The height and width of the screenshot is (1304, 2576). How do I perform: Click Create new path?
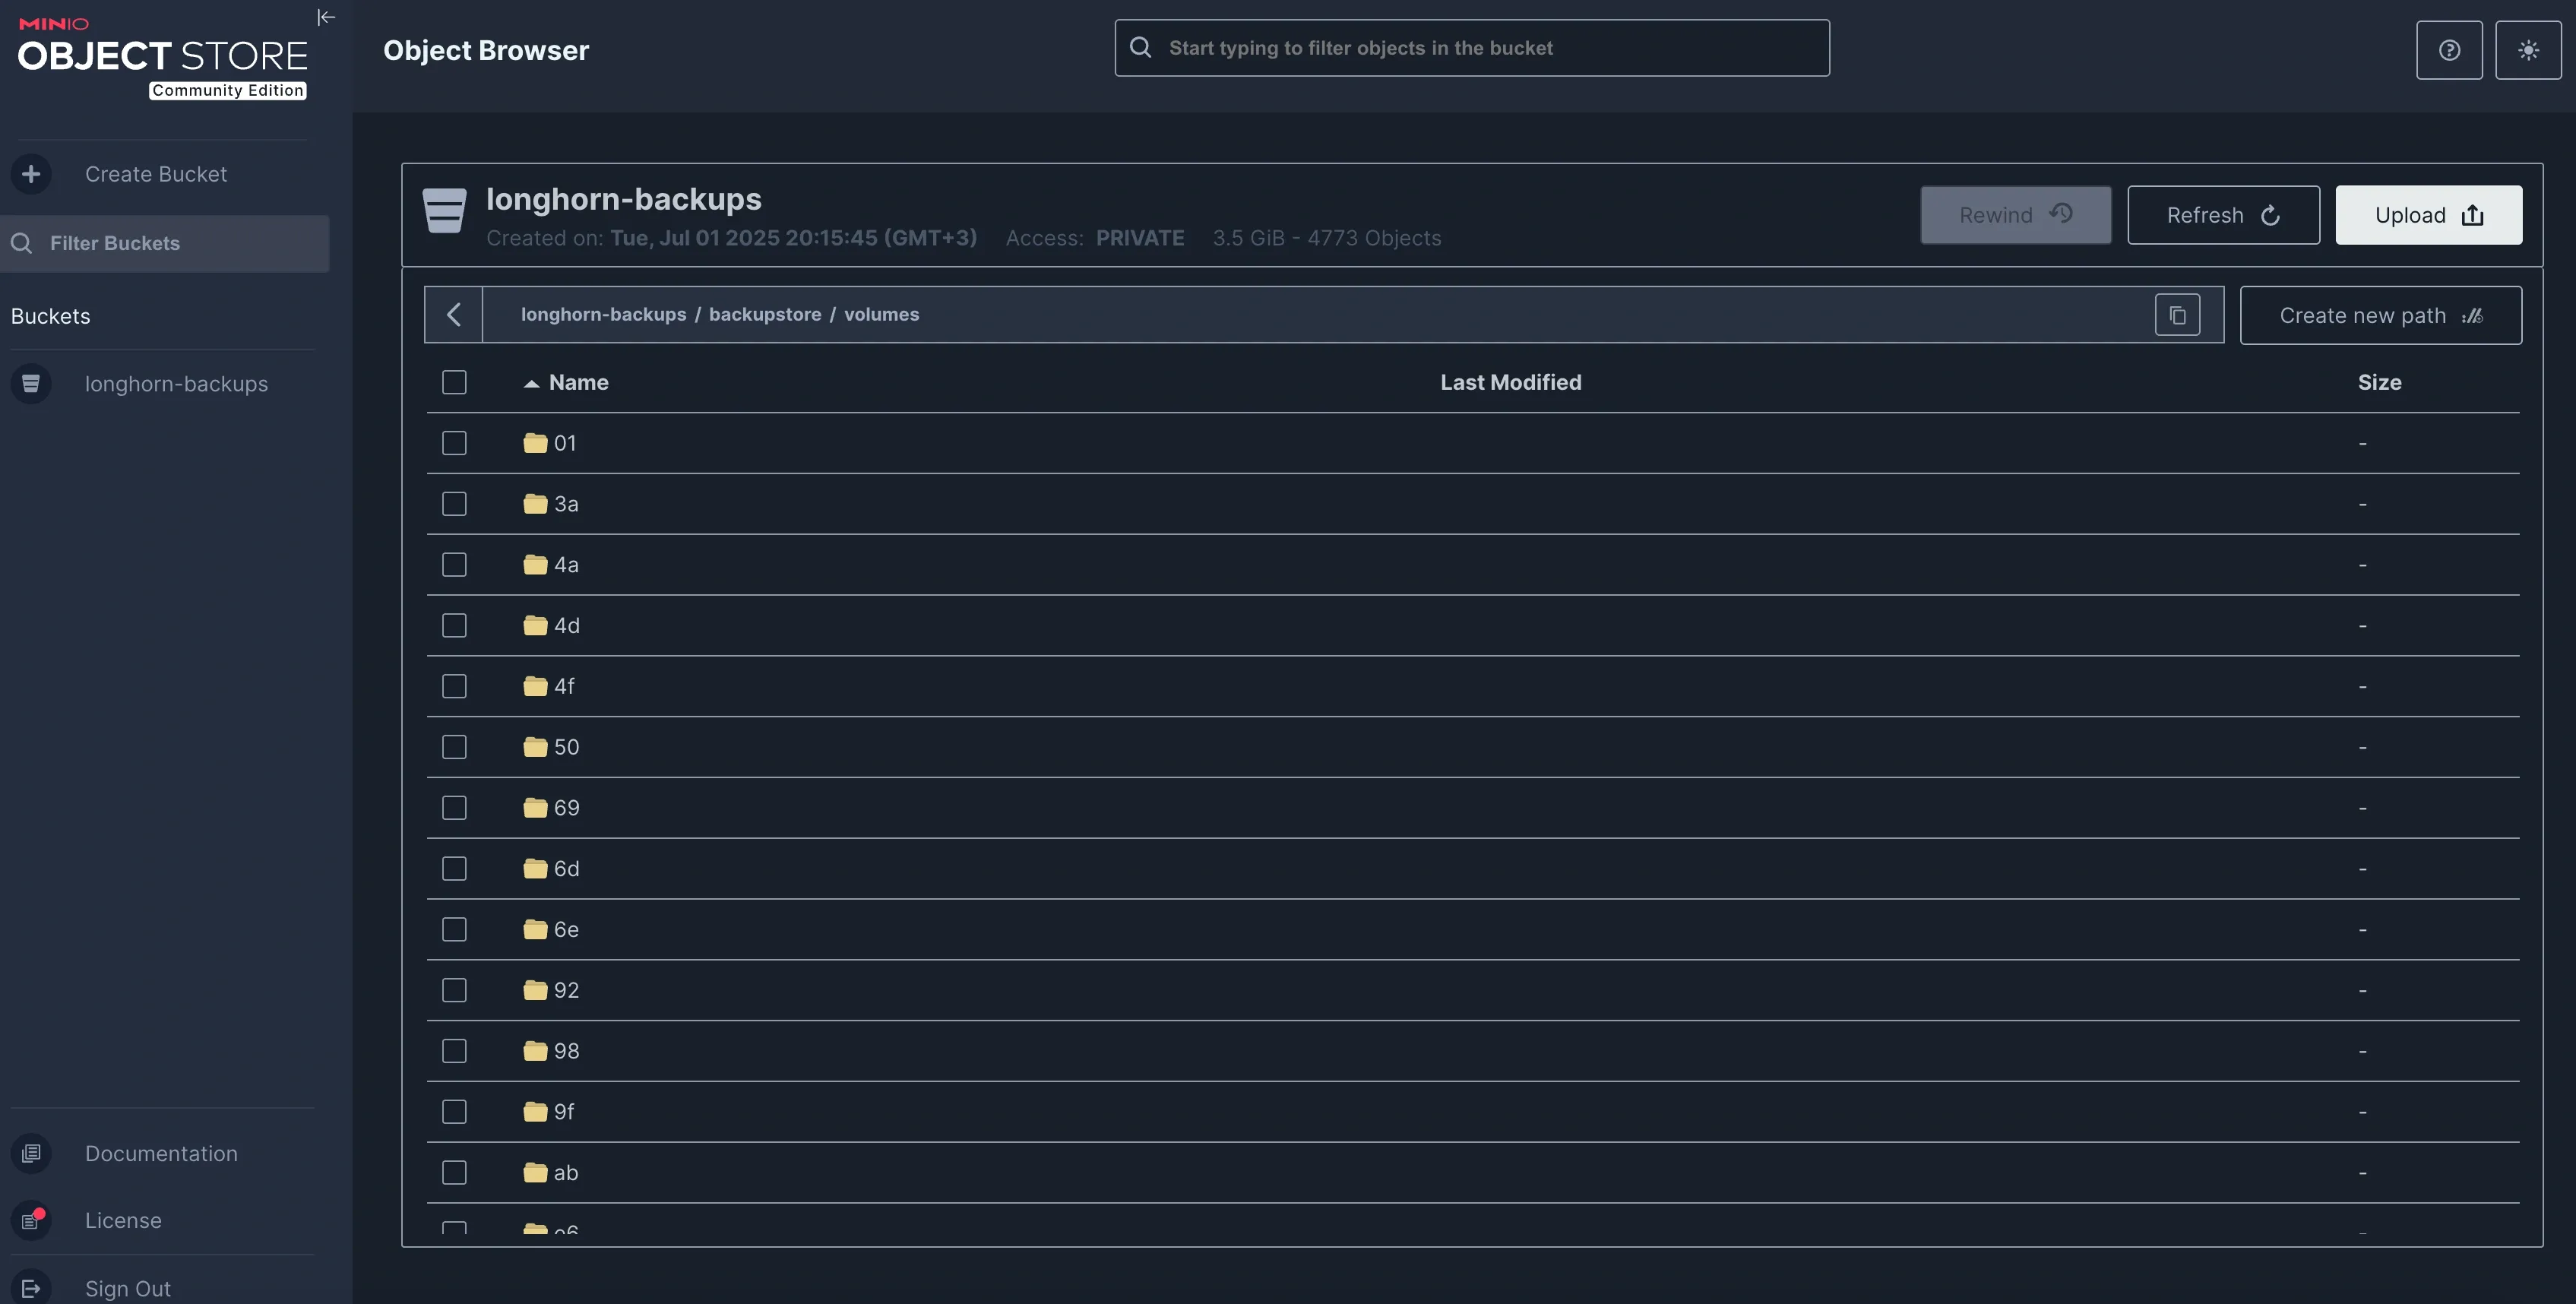click(2381, 315)
